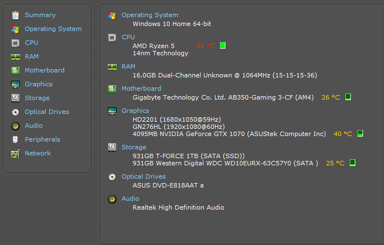
Task: Click the 40 °C graphics temperature value
Action: click(x=343, y=134)
